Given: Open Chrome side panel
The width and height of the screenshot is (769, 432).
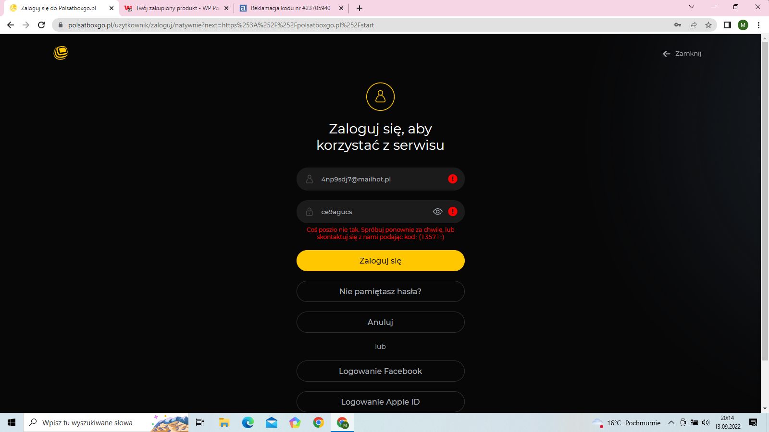Looking at the screenshot, I should tap(728, 25).
